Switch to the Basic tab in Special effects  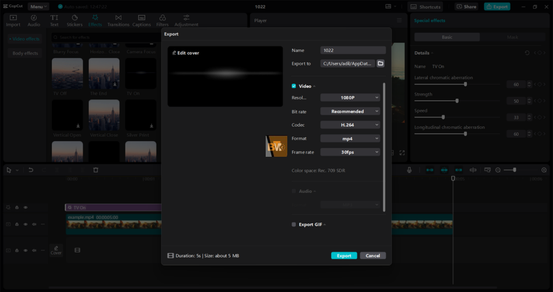[447, 37]
